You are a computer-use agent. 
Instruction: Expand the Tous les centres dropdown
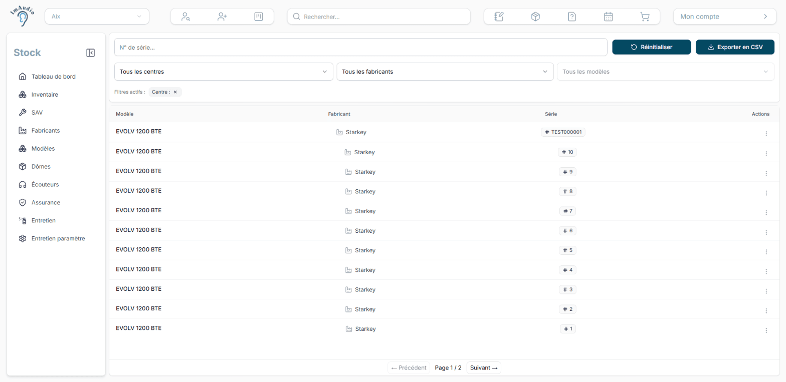[224, 72]
